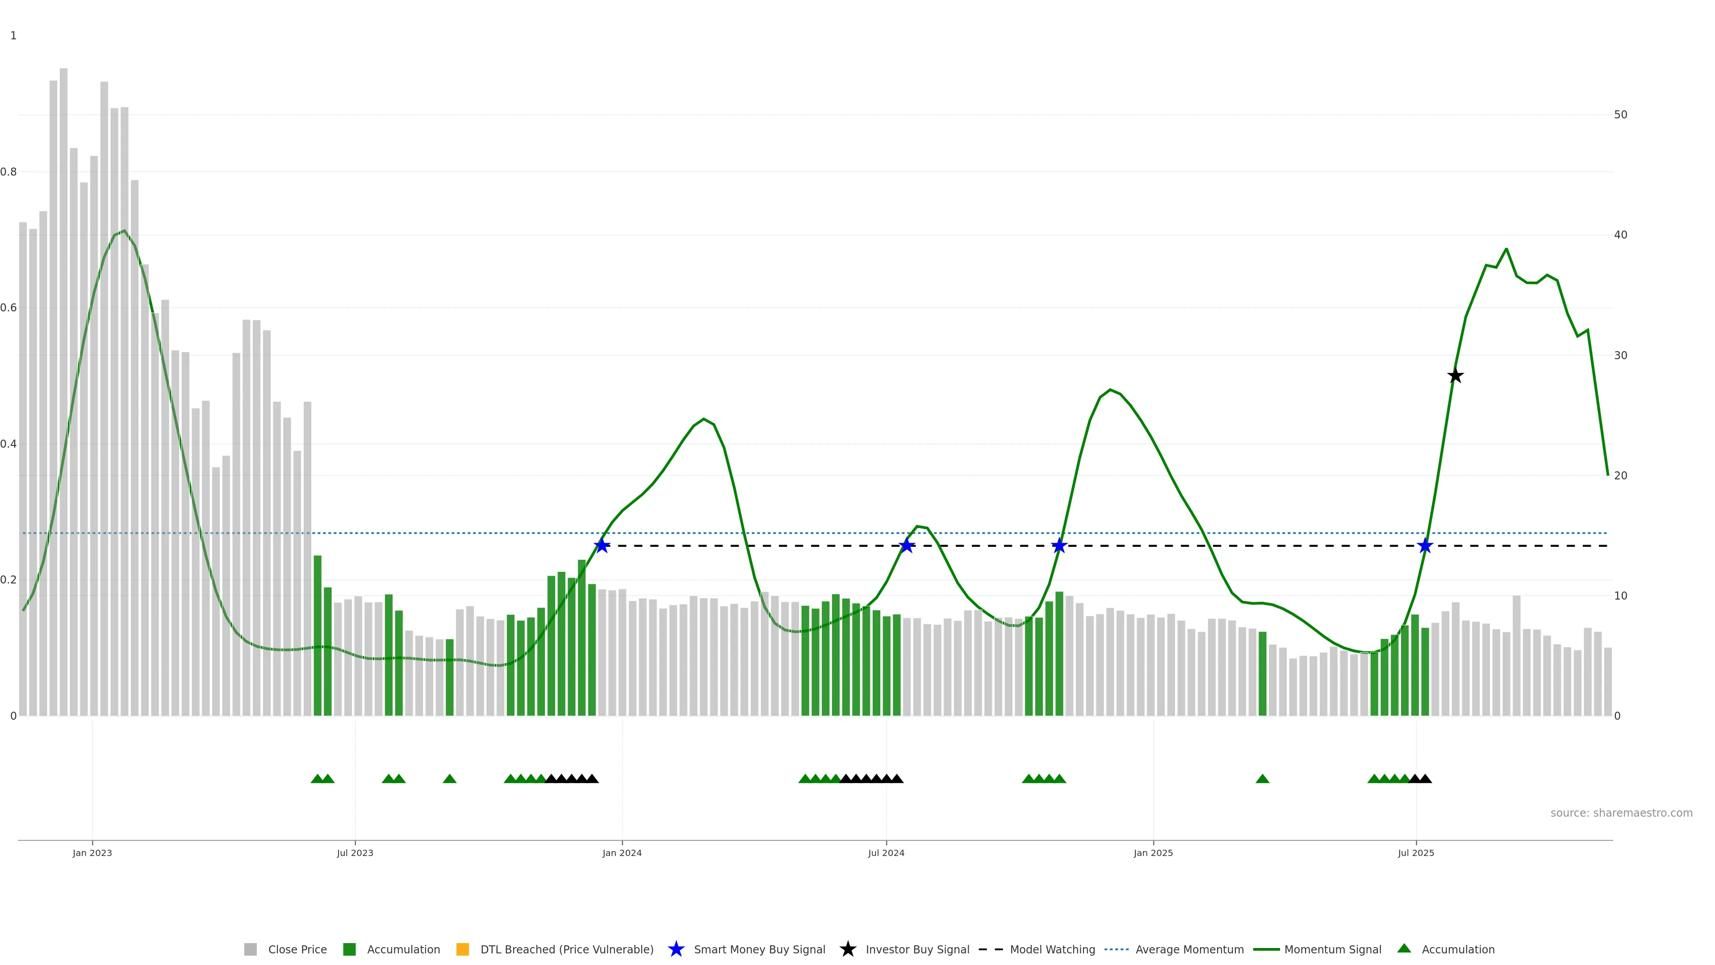Viewport: 1715px width, 965px height.
Task: Click the source: sharemaestro.com text
Action: 1621,813
